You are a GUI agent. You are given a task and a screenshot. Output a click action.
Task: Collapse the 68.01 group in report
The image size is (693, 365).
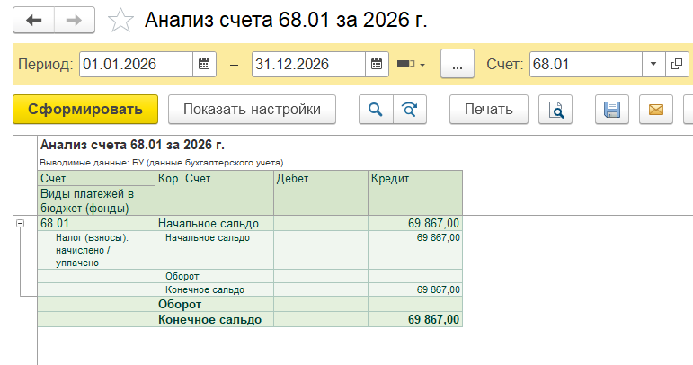click(x=20, y=224)
